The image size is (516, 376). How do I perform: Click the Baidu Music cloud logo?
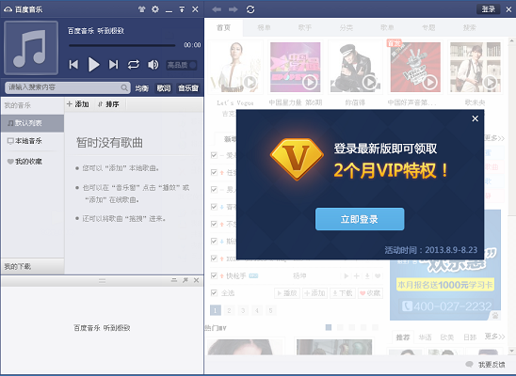pyautogui.click(x=8, y=9)
